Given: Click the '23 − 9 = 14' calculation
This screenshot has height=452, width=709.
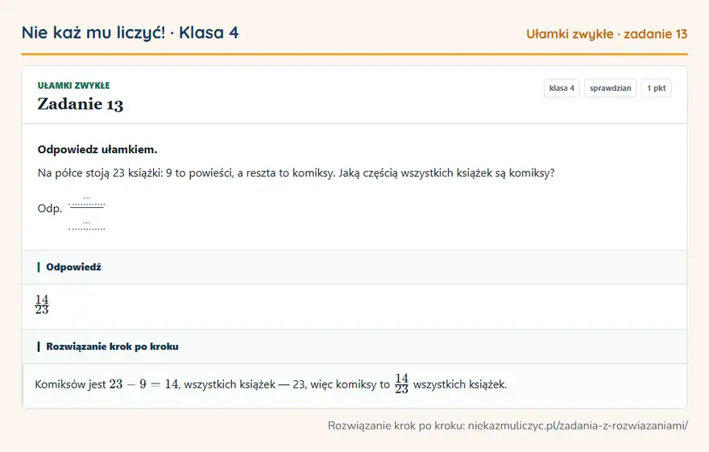Looking at the screenshot, I should [x=144, y=384].
